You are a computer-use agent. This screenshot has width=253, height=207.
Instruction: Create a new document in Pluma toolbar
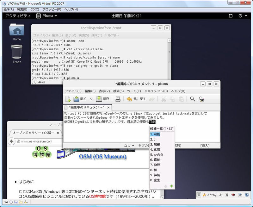click(68, 99)
